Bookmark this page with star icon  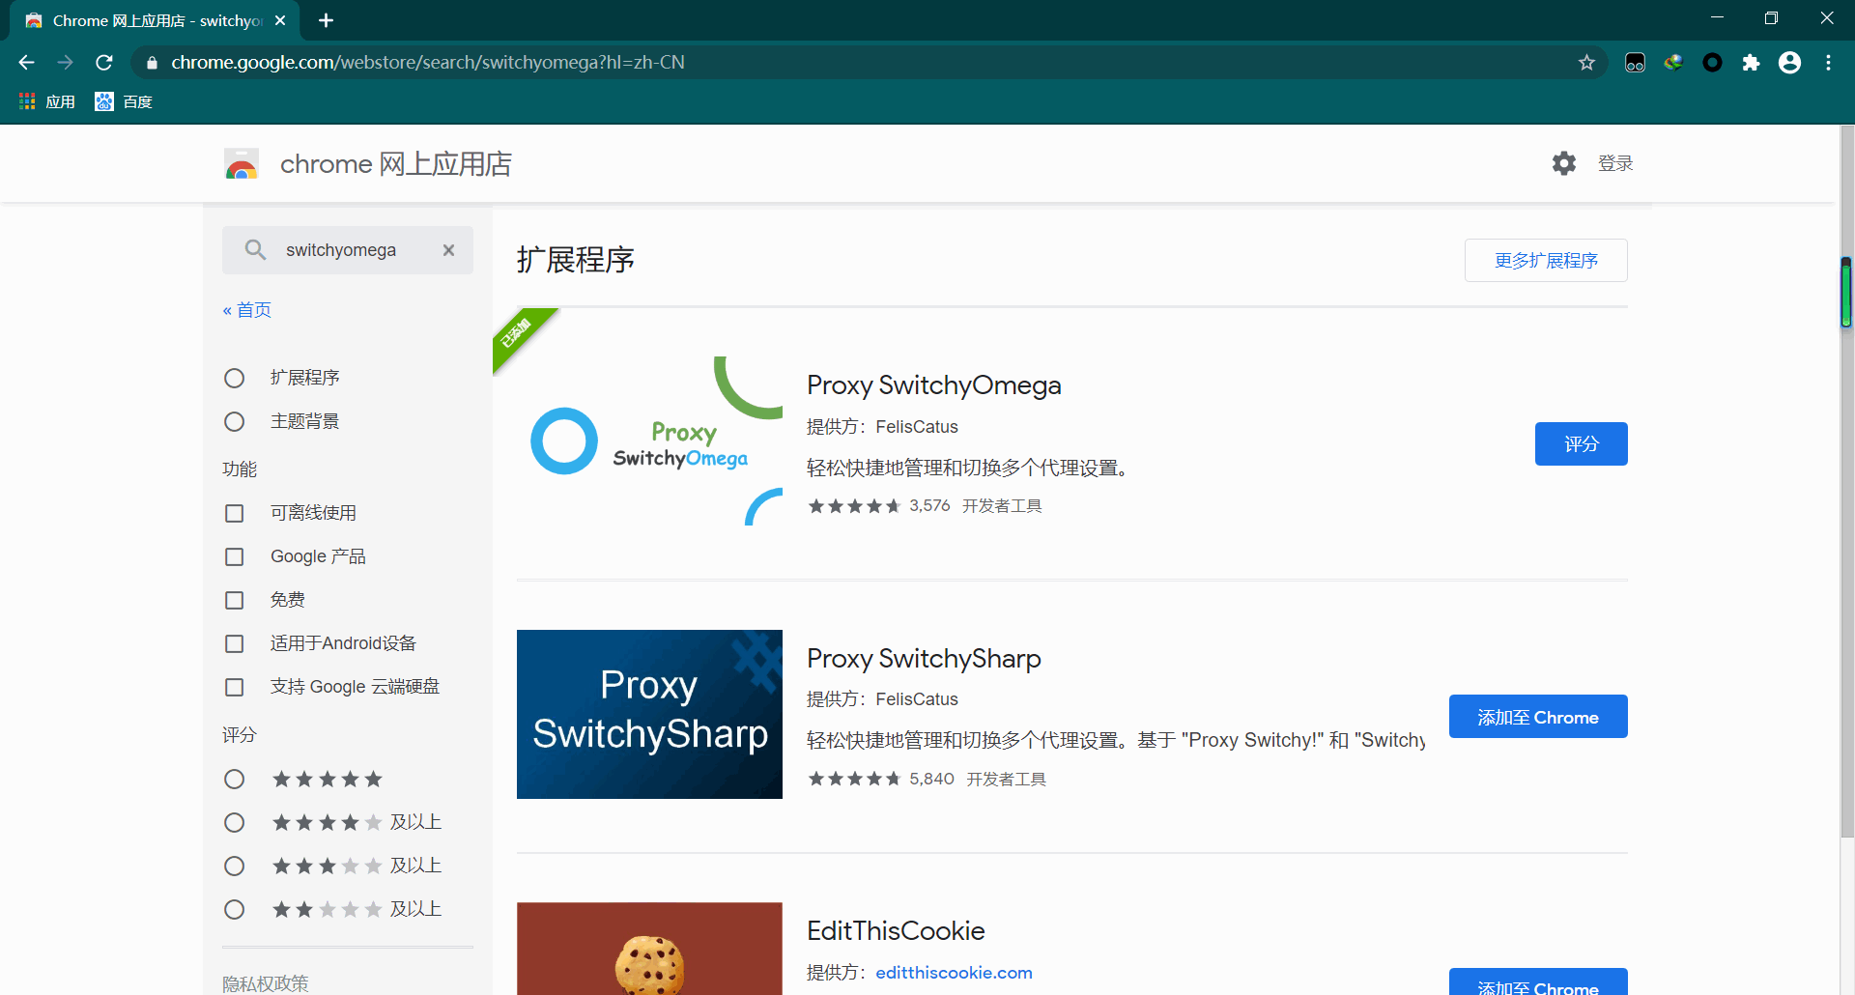tap(1586, 63)
